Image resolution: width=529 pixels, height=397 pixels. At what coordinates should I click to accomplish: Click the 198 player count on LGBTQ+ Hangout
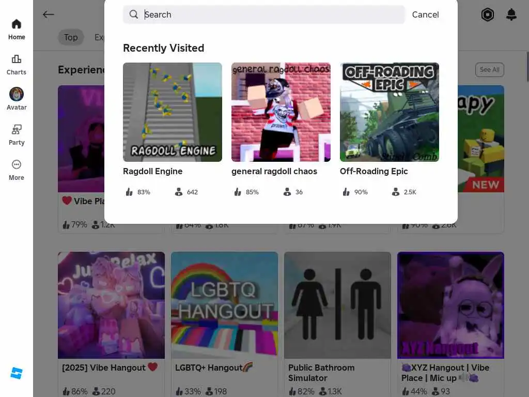(x=220, y=391)
